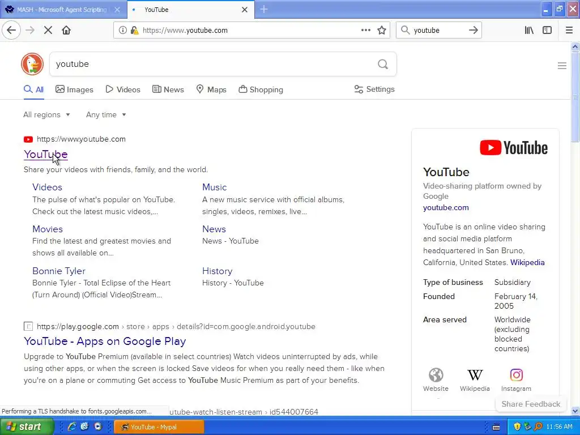Image resolution: width=580 pixels, height=435 pixels.
Task: Open the Instagram icon in info panel
Action: click(517, 375)
